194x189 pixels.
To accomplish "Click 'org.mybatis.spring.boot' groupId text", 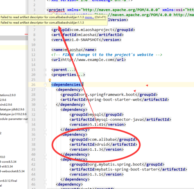I will click(116, 165).
